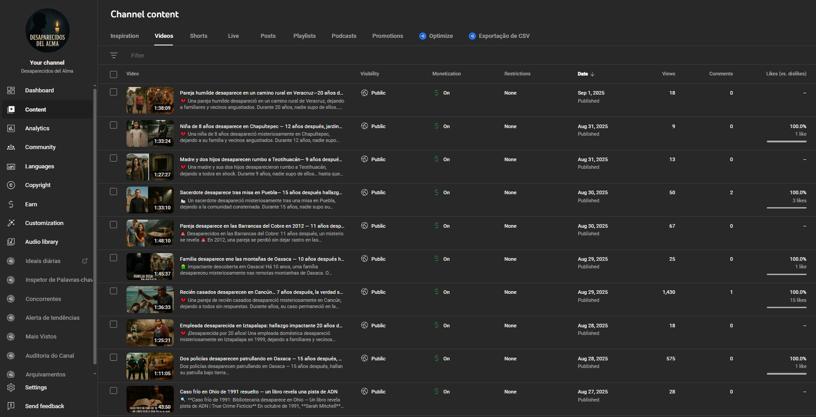Screen dimensions: 816x417
Task: Click the filter lines icon
Action: pyautogui.click(x=114, y=56)
